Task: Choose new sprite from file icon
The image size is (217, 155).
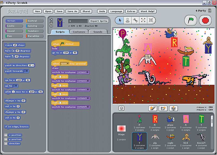Action: click(x=163, y=108)
